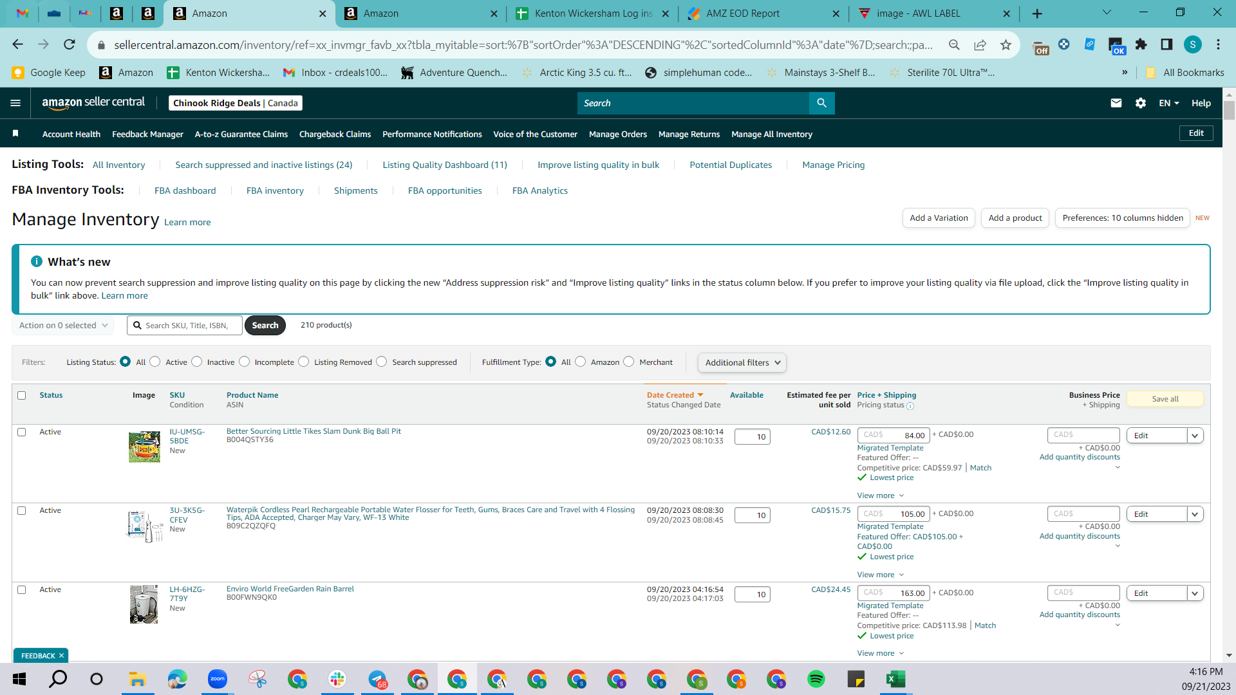Click the Add a product button
1236x695 pixels.
(1015, 218)
